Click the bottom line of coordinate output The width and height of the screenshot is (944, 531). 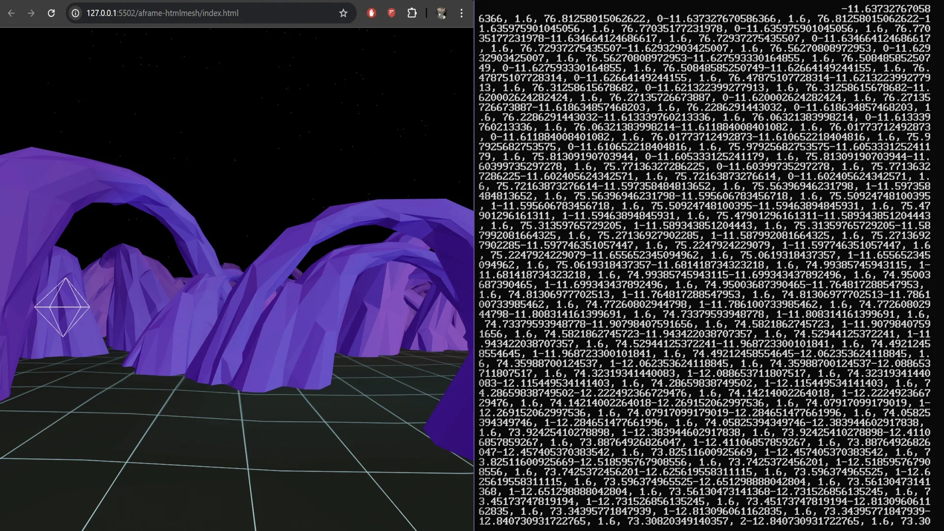pos(704,521)
